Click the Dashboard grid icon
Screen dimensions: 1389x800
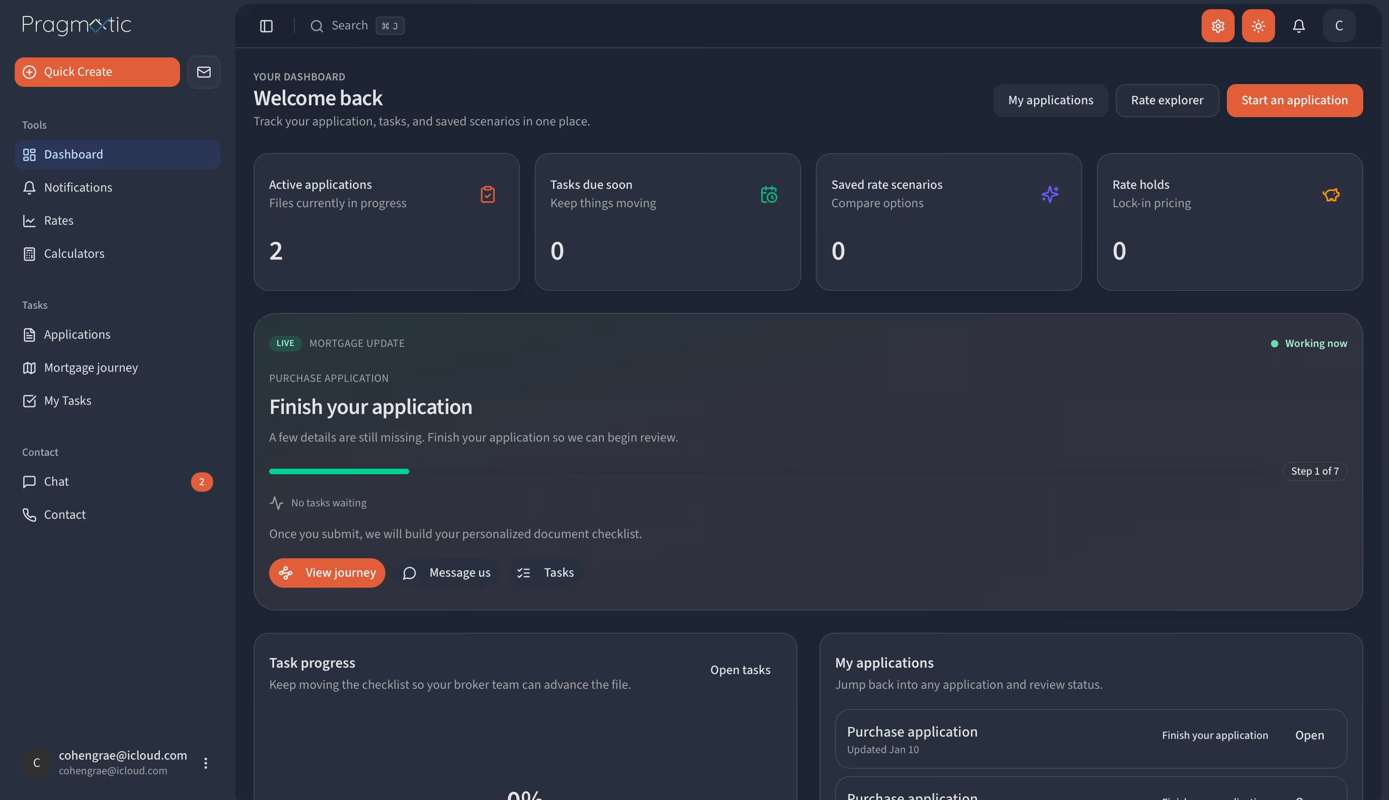tap(30, 154)
